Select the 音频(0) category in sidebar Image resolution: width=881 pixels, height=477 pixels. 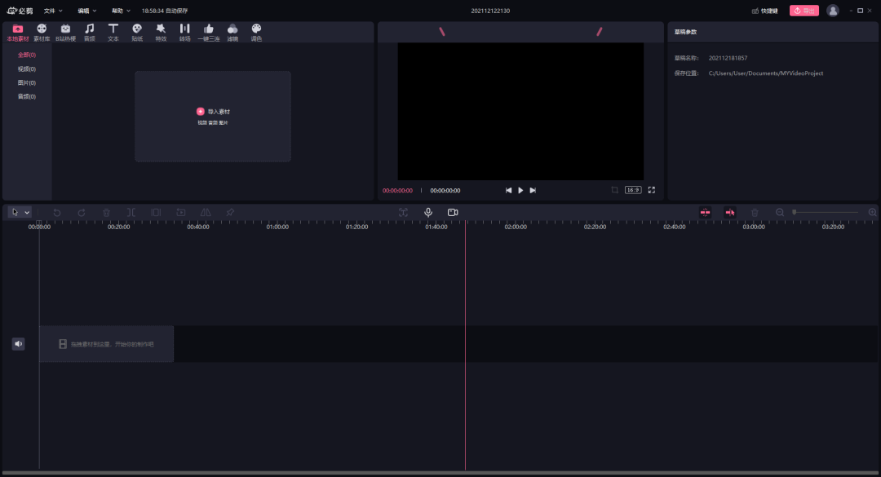[26, 97]
